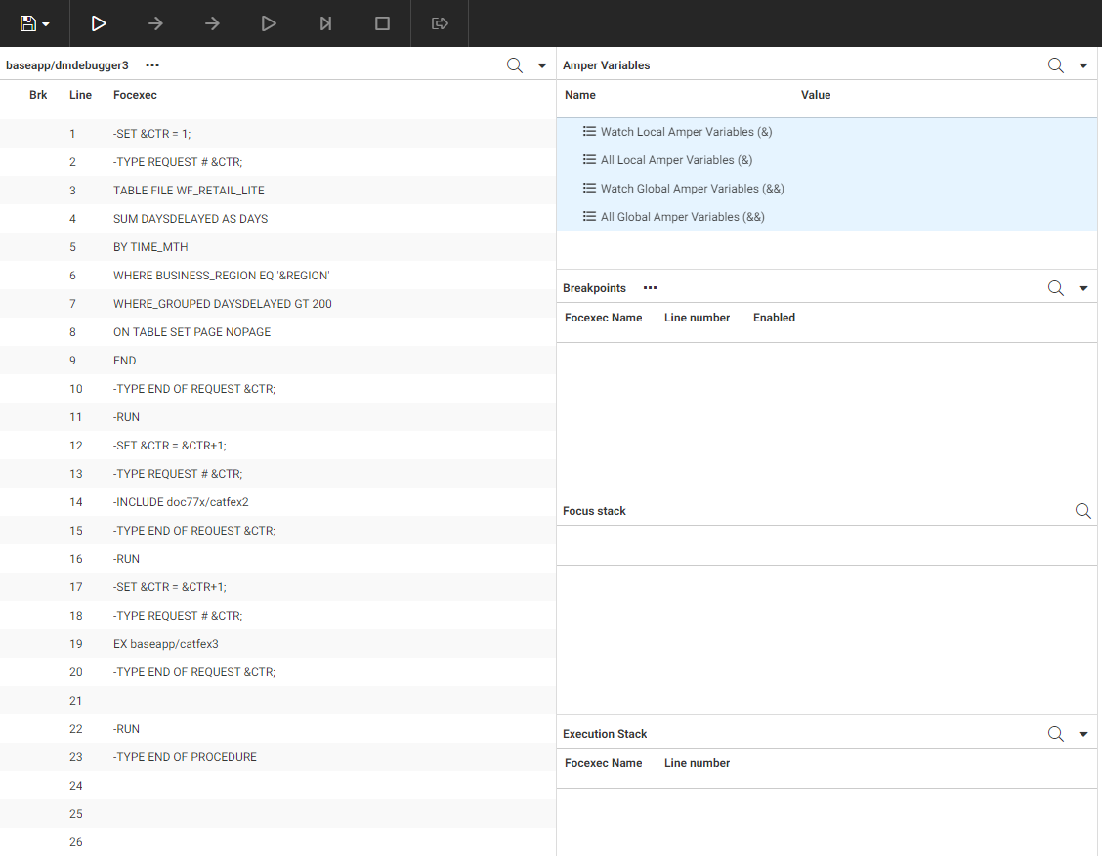Open search in the Focexec code pane
Screen dimensions: 1102x856
[515, 65]
